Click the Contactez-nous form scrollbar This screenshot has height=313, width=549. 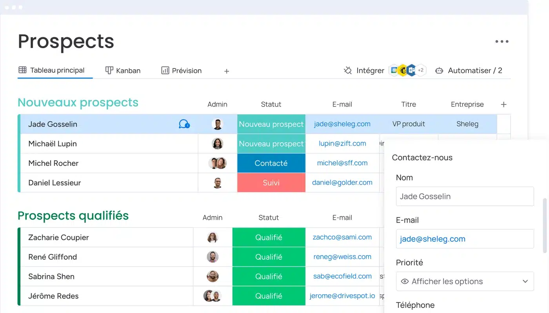pyautogui.click(x=544, y=225)
